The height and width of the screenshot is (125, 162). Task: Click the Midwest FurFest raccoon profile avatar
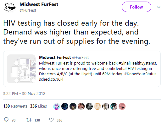(x=10, y=7)
